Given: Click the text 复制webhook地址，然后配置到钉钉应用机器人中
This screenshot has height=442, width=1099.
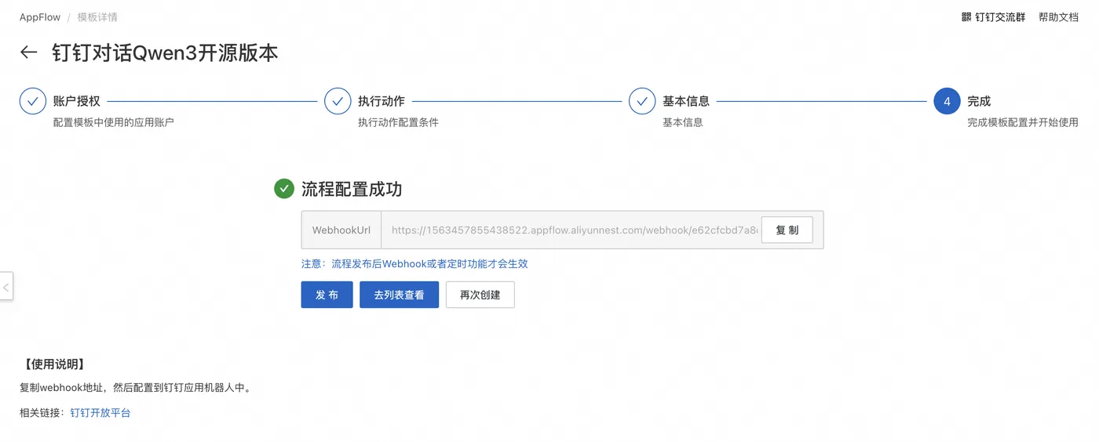Looking at the screenshot, I should (135, 388).
